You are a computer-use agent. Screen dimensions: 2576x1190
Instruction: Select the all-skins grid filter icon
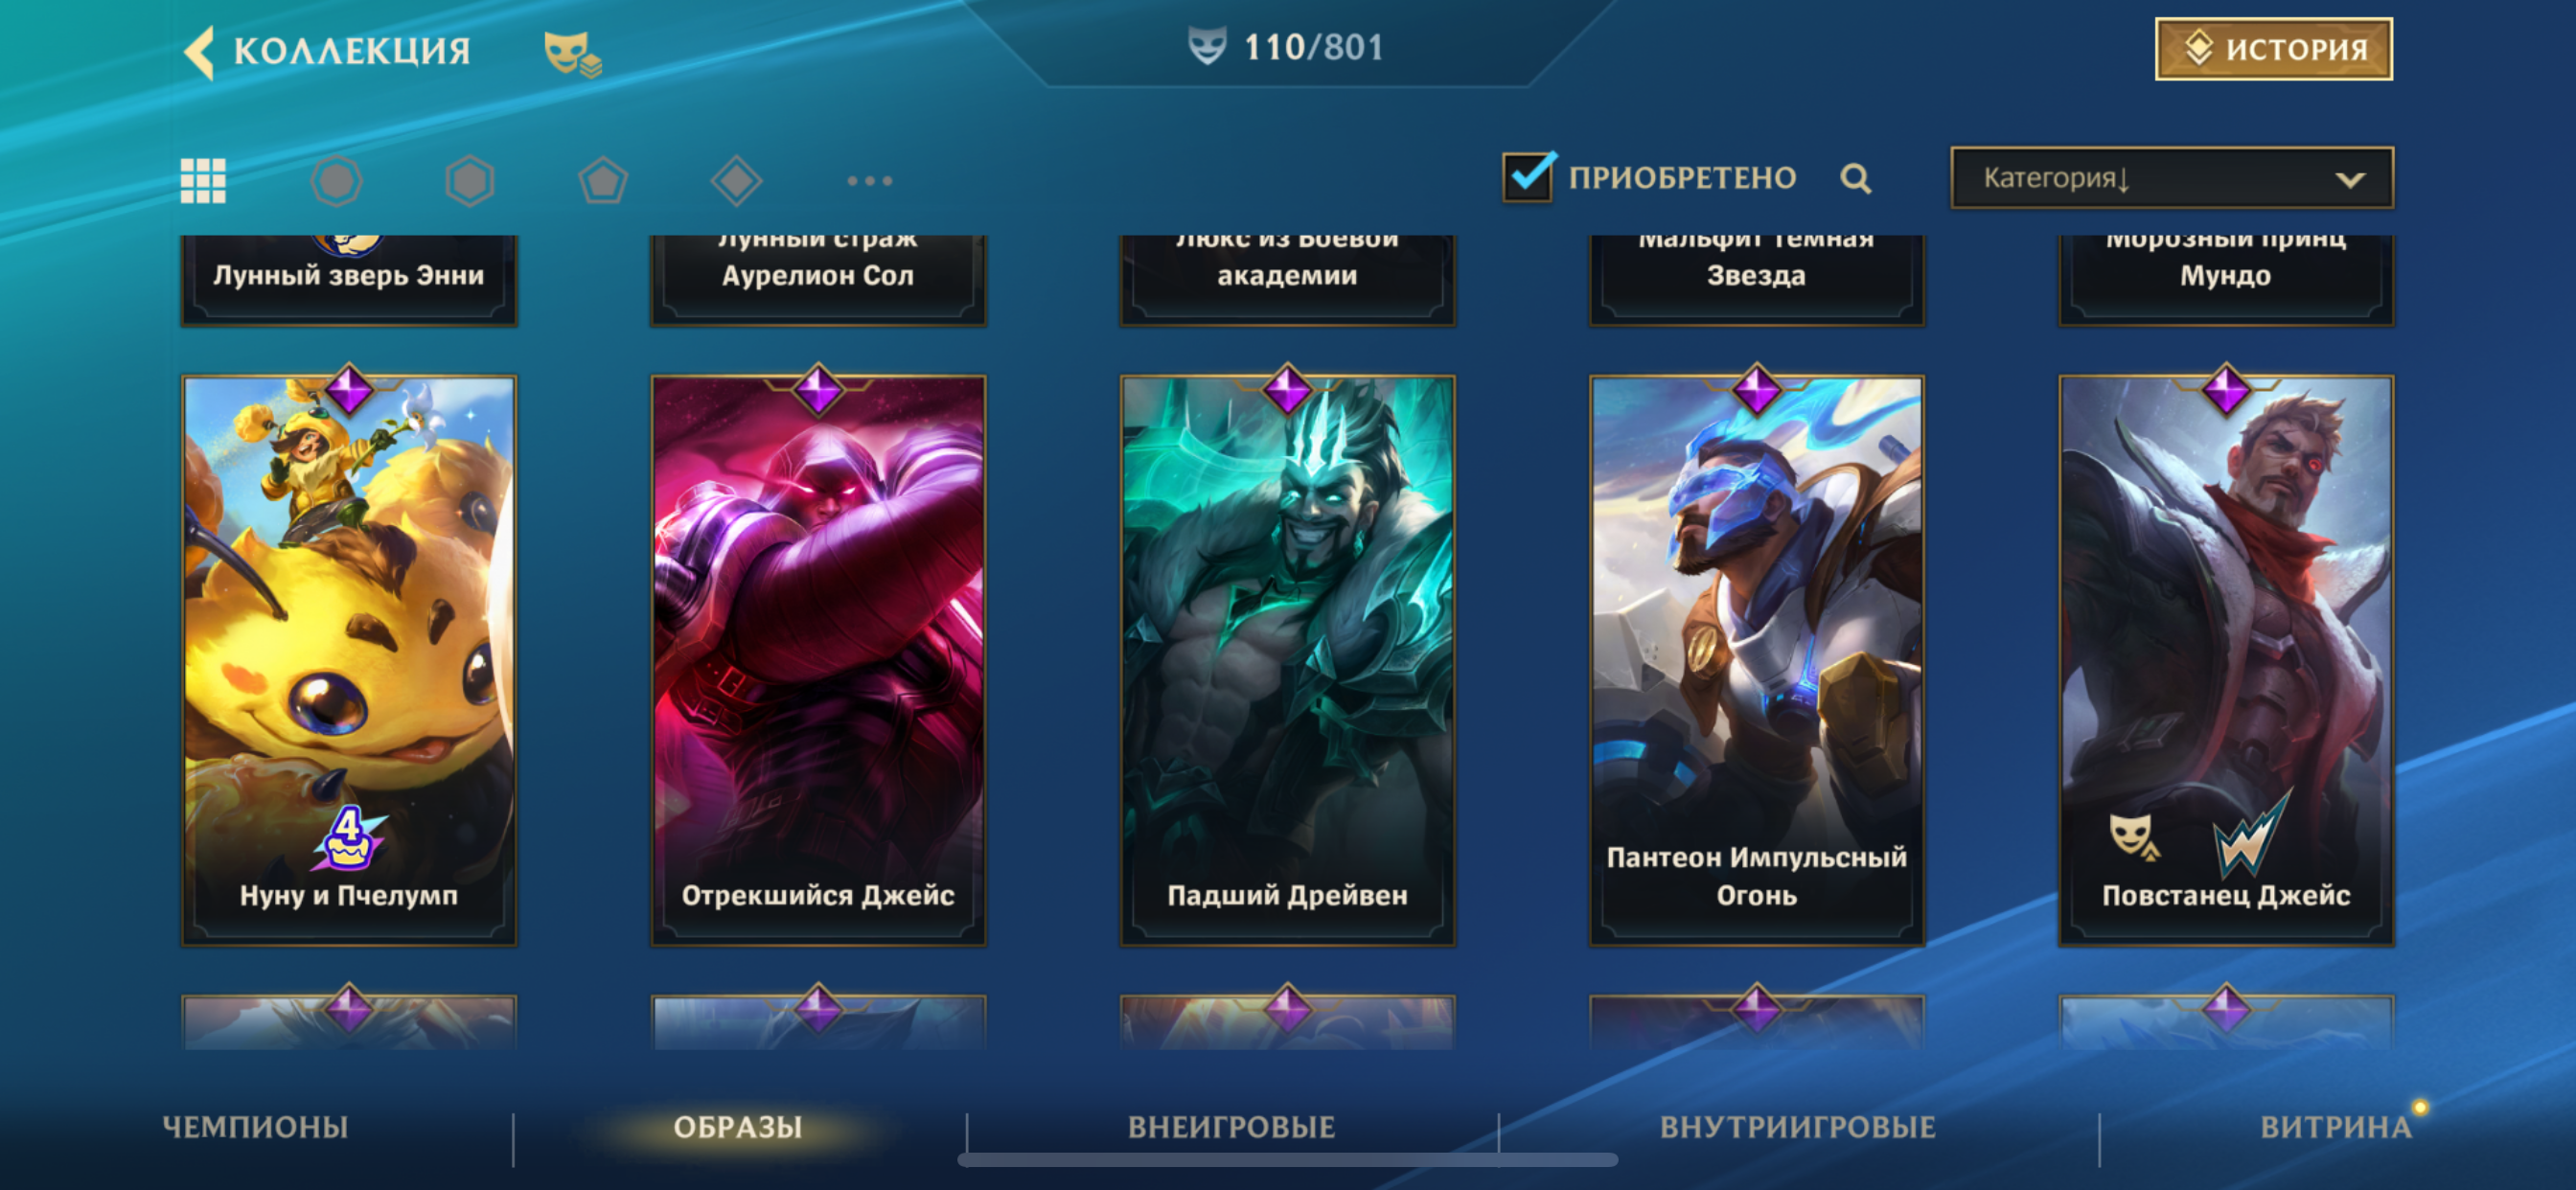[203, 181]
